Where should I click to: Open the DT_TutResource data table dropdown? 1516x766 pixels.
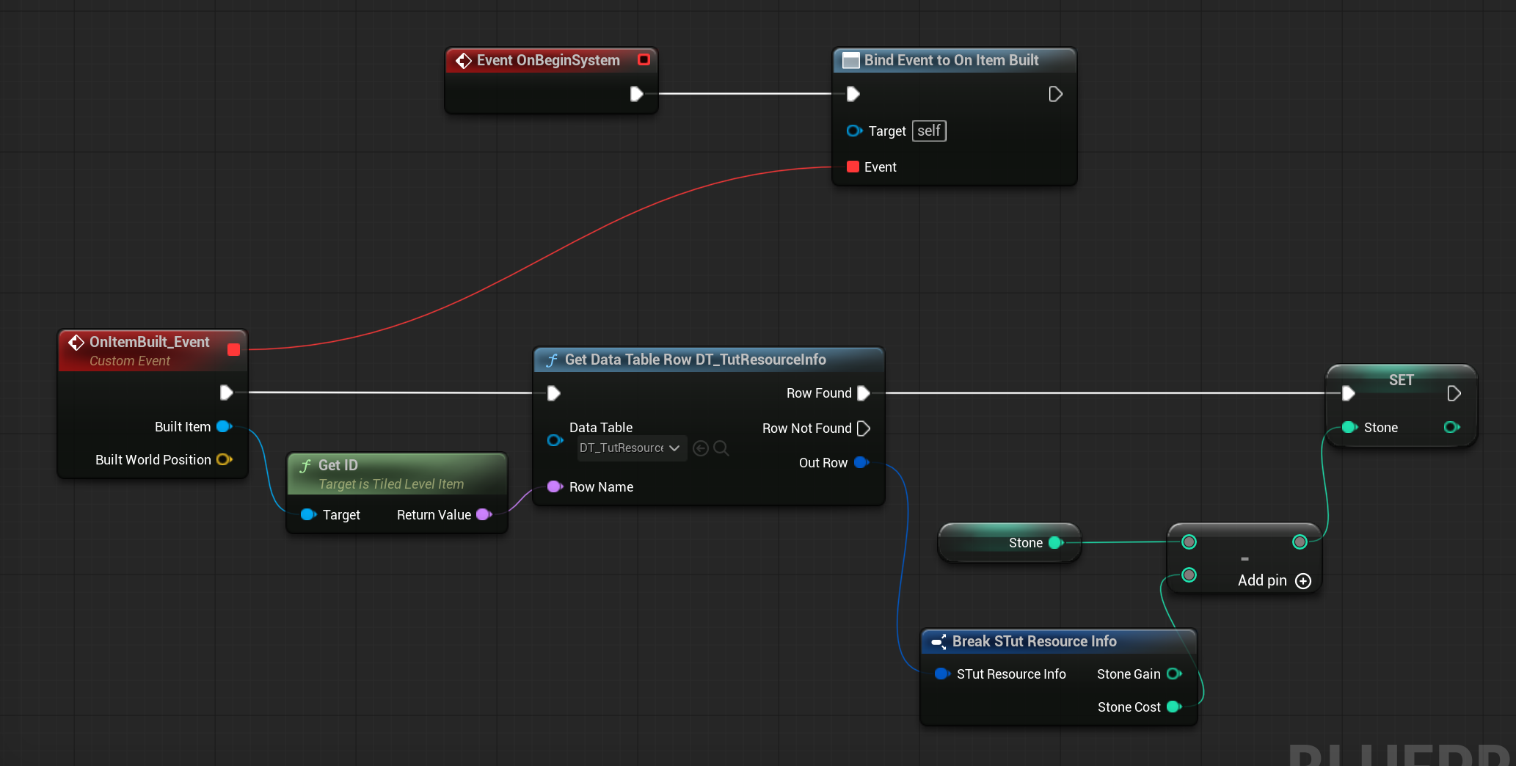[x=631, y=448]
